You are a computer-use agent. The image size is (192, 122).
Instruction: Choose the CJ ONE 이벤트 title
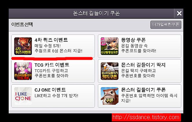[50, 90]
